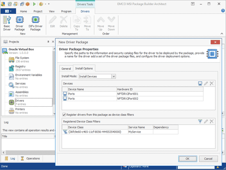Collapse the ribbon with the chevron

222,34
